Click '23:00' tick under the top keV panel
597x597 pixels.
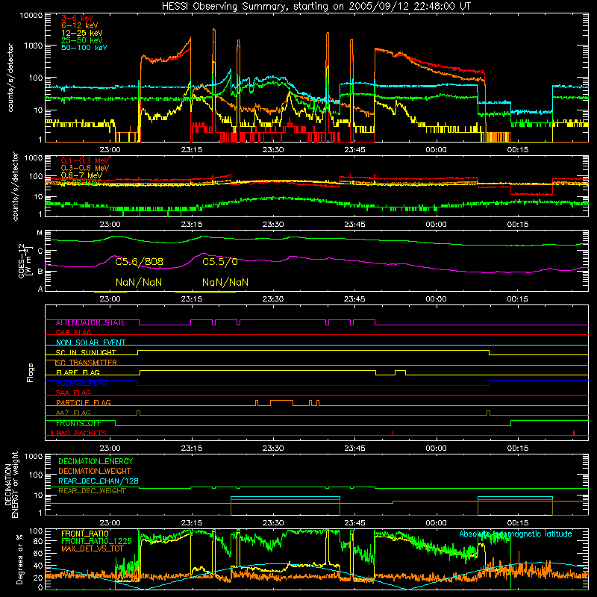(x=110, y=150)
